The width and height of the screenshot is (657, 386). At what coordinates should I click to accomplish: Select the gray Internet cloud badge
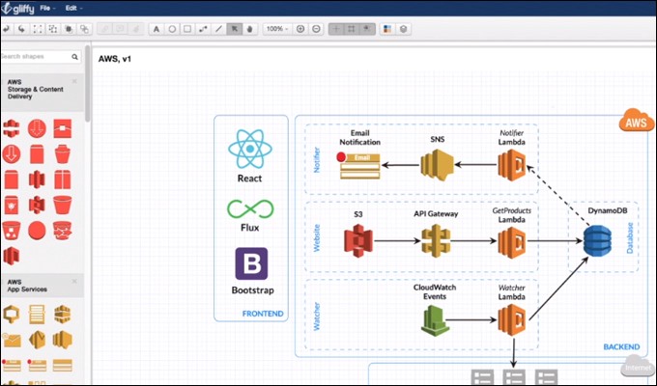click(637, 366)
